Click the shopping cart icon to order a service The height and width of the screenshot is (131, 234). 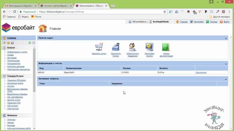point(99,47)
